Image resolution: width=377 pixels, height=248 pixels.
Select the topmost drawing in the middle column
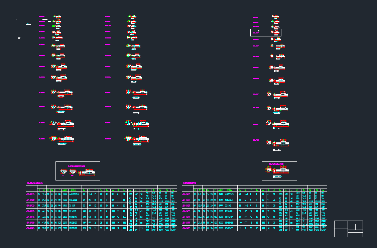point(132,16)
